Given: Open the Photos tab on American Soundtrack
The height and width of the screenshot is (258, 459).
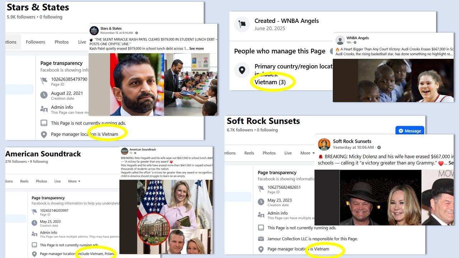Looking at the screenshot, I should click(x=41, y=181).
